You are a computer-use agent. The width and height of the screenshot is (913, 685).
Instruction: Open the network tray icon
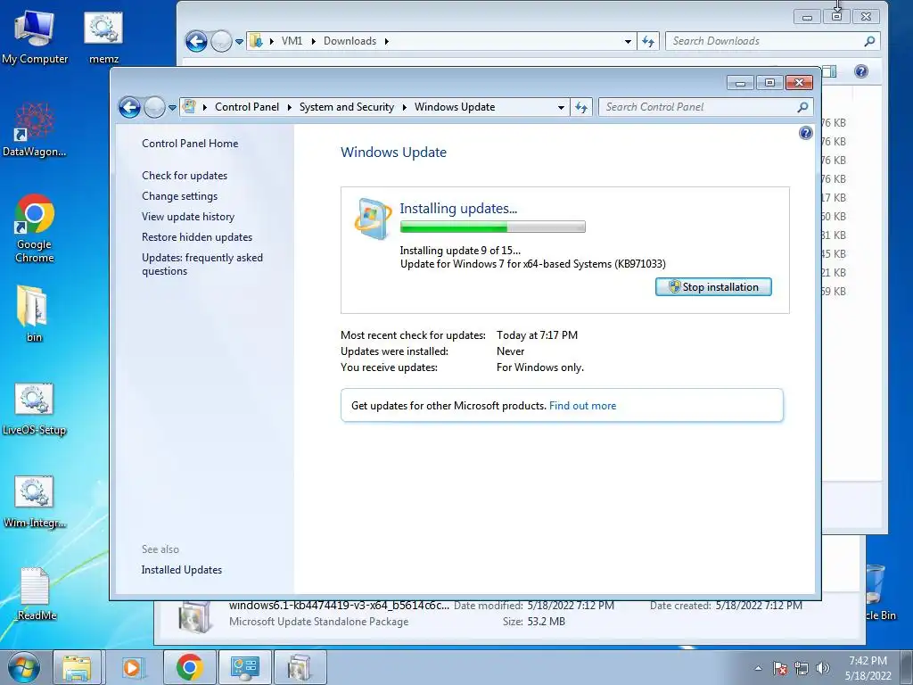[802, 668]
